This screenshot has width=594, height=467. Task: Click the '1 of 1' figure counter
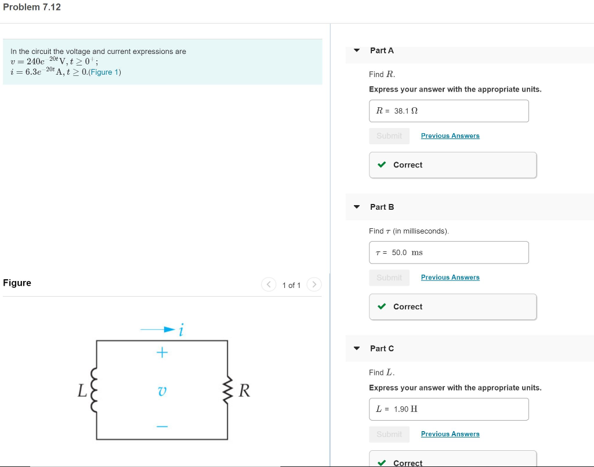291,285
